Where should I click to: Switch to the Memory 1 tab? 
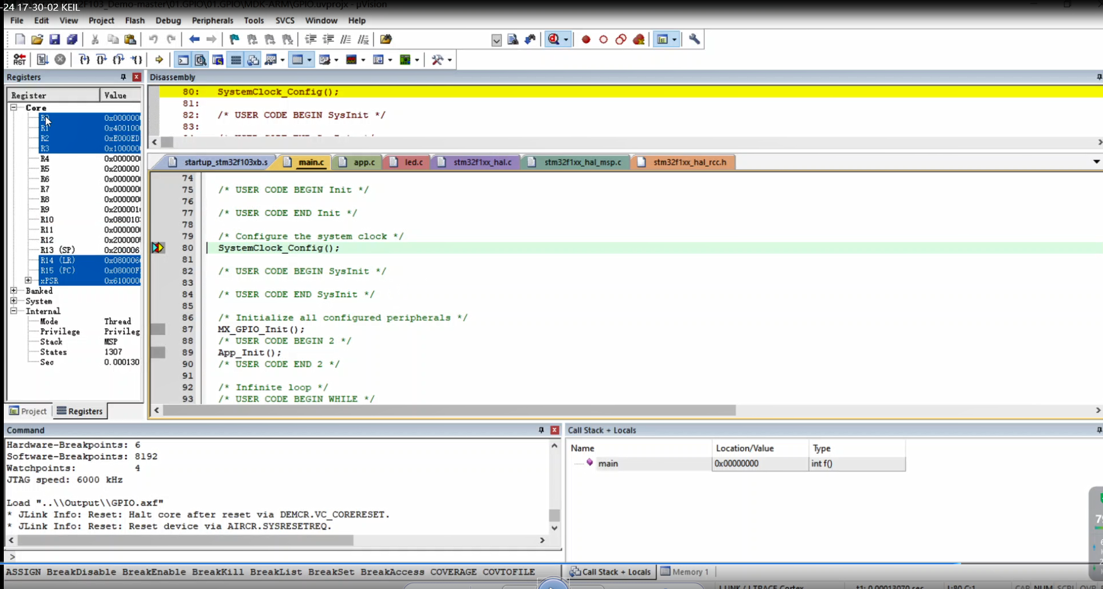coord(685,572)
